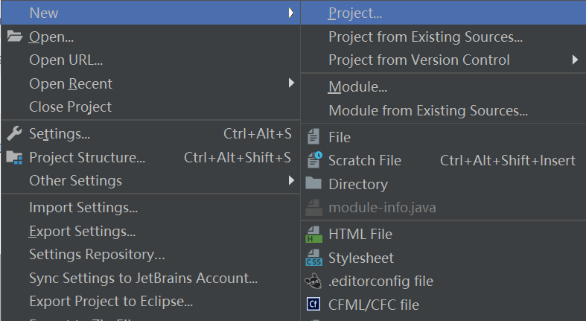The width and height of the screenshot is (586, 321).
Task: Click the .editorconfig file icon
Action: (314, 282)
